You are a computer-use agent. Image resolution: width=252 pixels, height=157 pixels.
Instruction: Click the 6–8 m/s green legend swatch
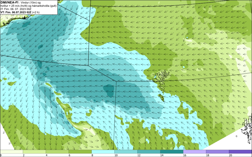click(x=80, y=151)
